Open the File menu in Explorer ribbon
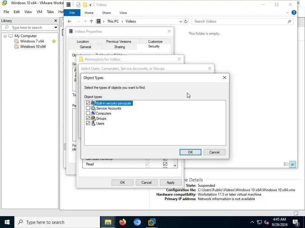Screen dimensions: 305x228 [72, 12]
